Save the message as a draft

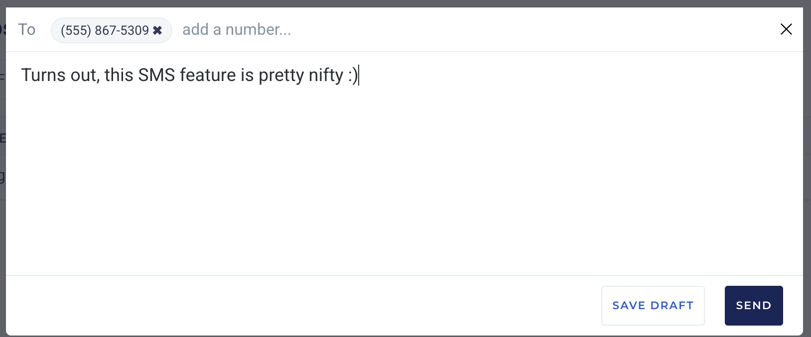pos(653,306)
